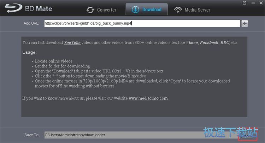Open the Media Server tab

[x=192, y=10]
